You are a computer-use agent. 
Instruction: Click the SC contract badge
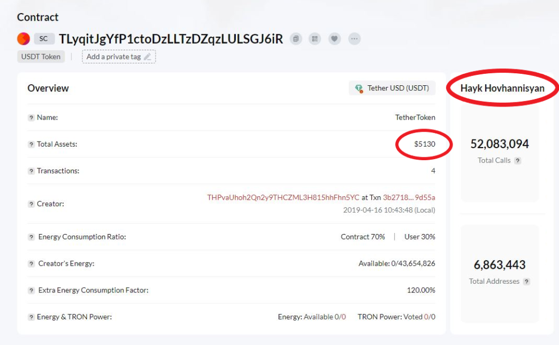(44, 39)
